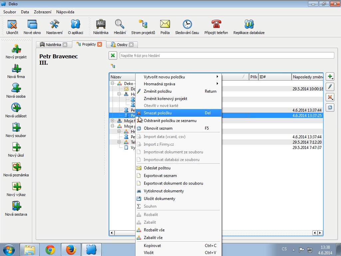Launch Strom projektů from toolbar
341x256 pixels.
tap(143, 24)
